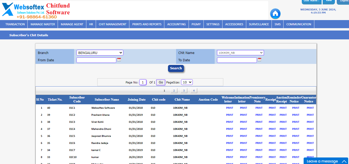Screen dimensions: 349x164
Task: Click Logout in the top right
Action: coord(344,2)
